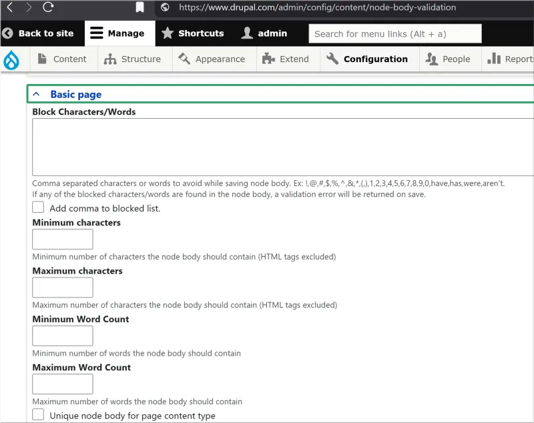534x423 pixels.
Task: Focus the Search for menu links field
Action: click(395, 33)
